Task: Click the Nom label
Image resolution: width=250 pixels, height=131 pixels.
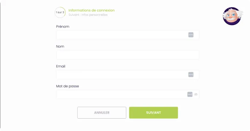Action: click(60, 47)
